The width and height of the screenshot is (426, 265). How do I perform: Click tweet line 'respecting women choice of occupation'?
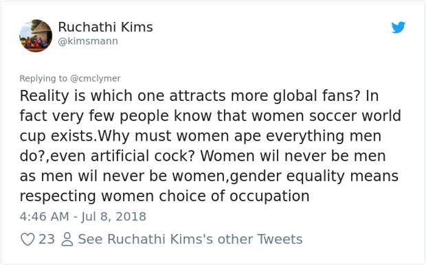point(164,196)
